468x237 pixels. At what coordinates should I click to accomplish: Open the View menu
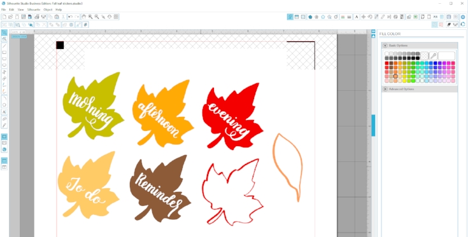[x=20, y=10]
